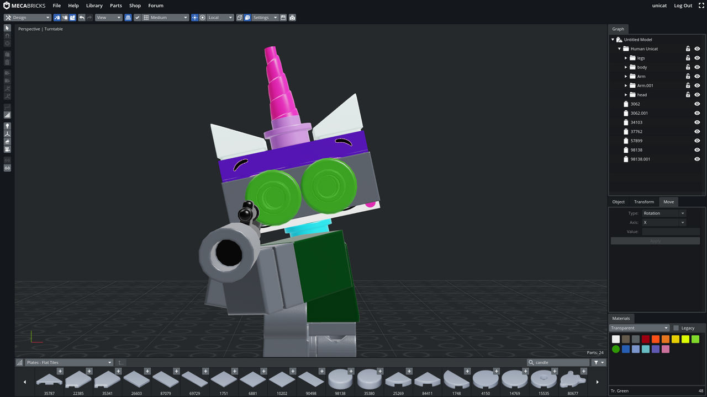
Task: Switch to the Transform tab
Action: click(x=644, y=202)
